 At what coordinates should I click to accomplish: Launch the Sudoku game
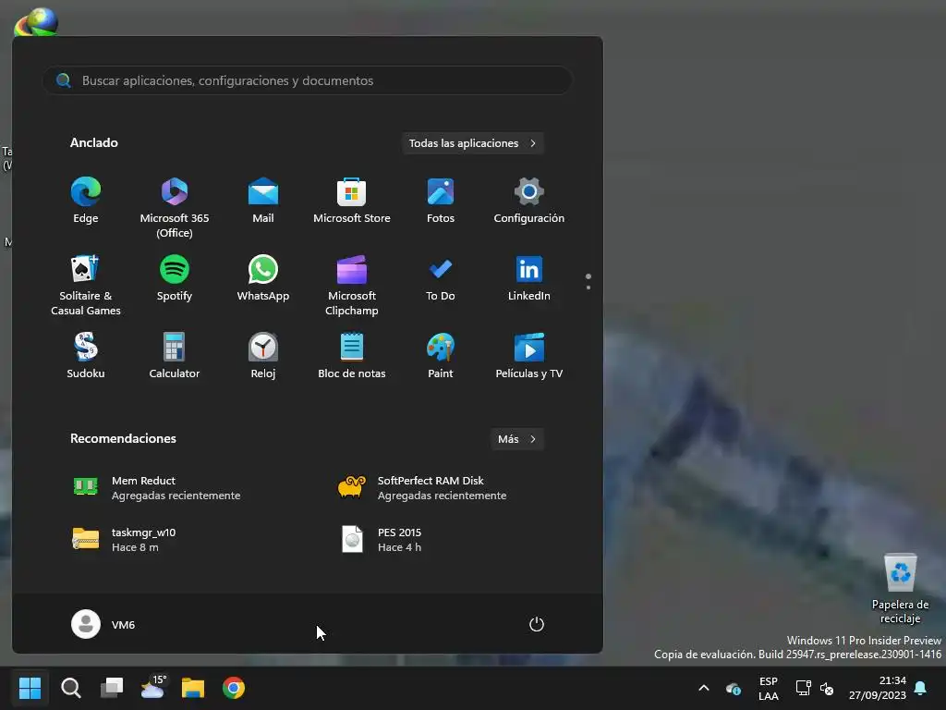coord(86,356)
